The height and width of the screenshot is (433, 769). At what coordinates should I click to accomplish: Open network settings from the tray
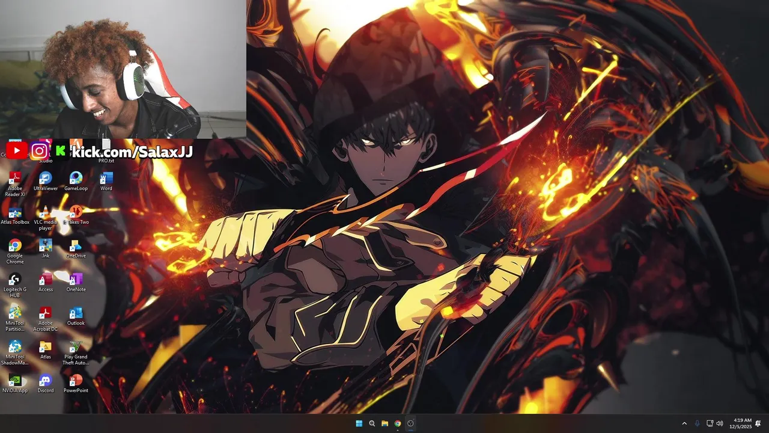click(710, 423)
